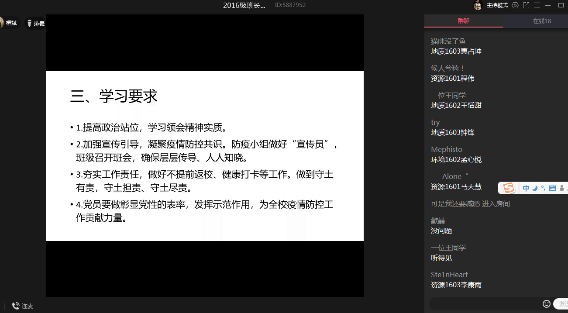
Task: Switch to the 群聊 tab
Action: [x=463, y=21]
